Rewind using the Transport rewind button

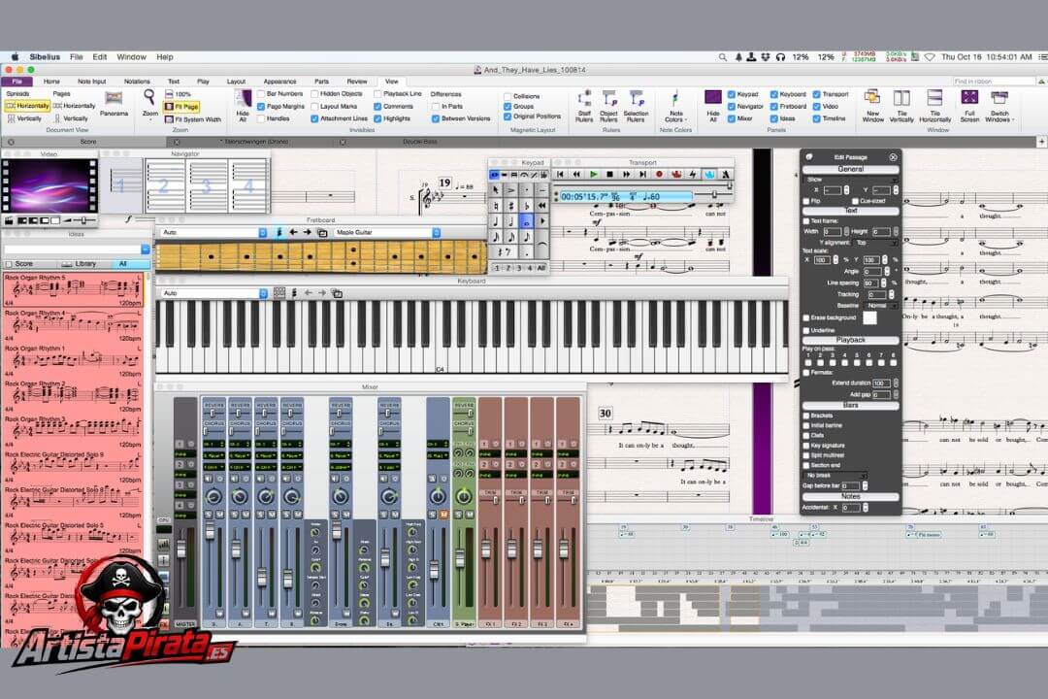pos(576,175)
